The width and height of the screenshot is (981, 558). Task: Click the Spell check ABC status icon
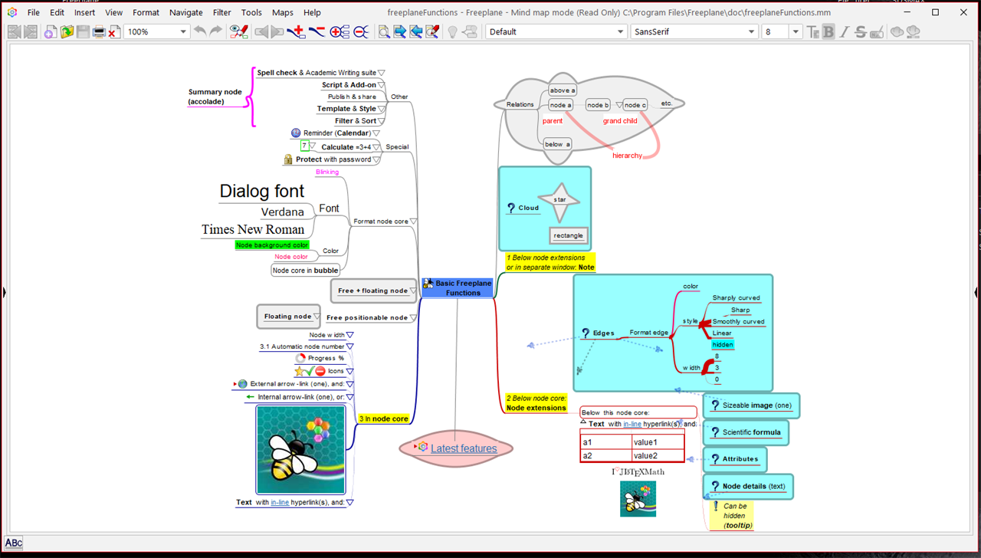click(14, 543)
